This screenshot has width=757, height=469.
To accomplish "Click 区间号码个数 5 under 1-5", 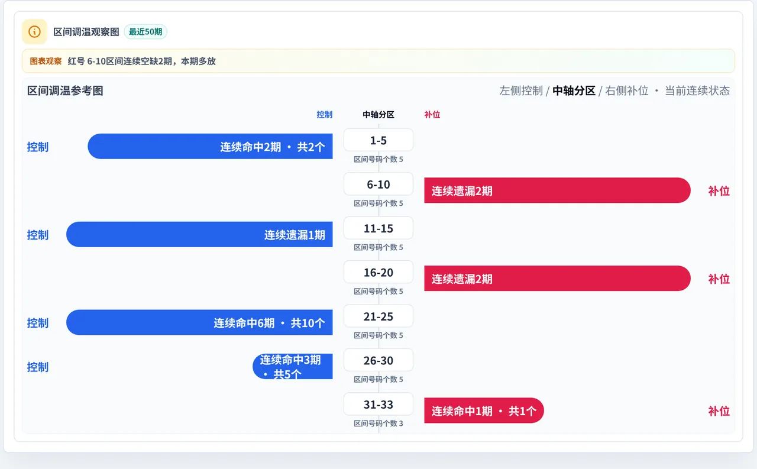I will click(378, 159).
